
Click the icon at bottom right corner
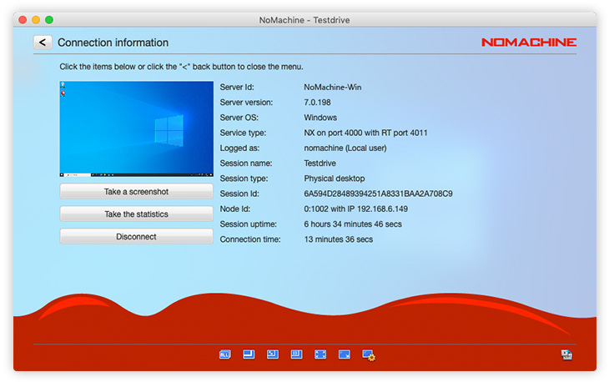[x=567, y=355]
